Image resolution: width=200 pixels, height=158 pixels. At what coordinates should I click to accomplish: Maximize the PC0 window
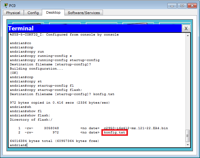click(182, 6)
